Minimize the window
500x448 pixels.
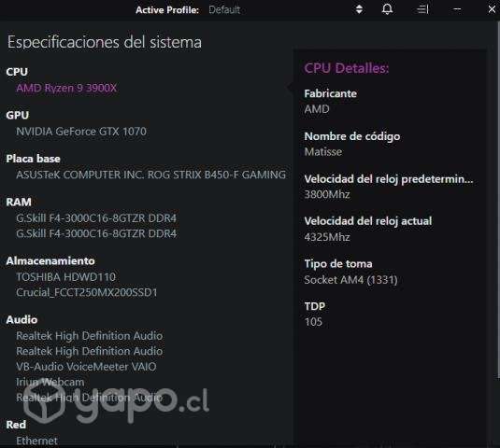point(457,9)
